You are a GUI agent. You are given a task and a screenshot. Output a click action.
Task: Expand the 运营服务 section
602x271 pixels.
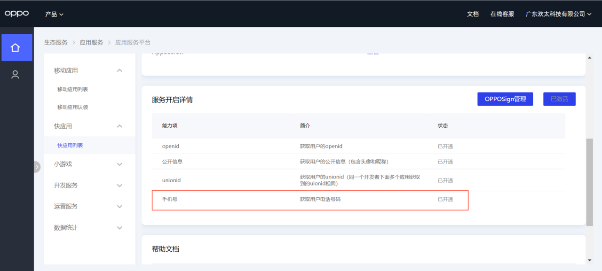coord(89,206)
